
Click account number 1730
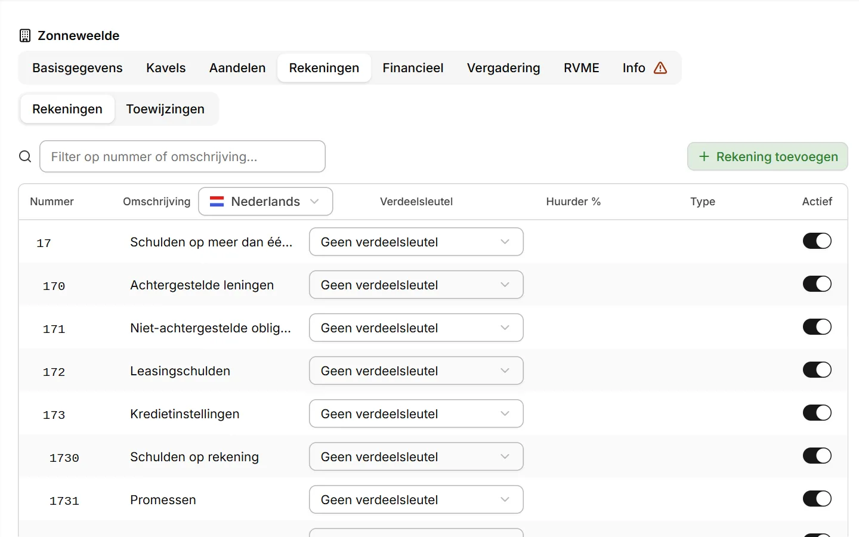[x=64, y=458]
